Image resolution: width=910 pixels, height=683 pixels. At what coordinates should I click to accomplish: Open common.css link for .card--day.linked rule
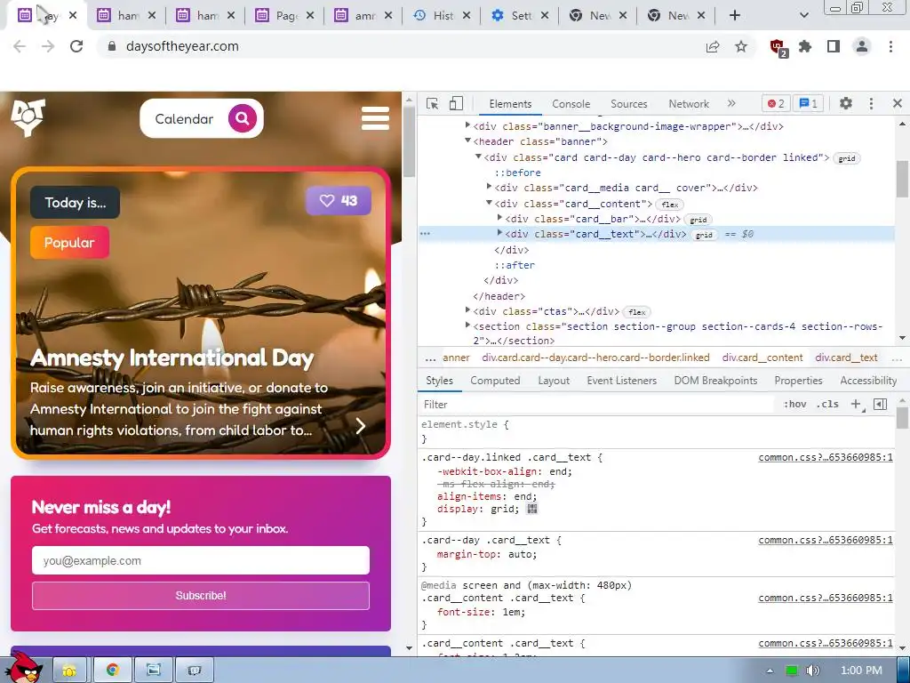[826, 458]
